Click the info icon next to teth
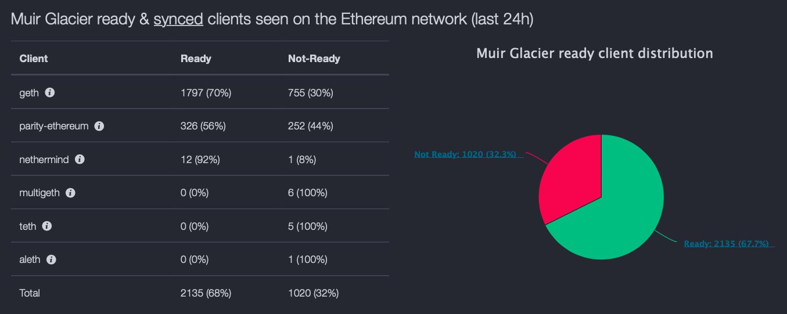Screen dimensions: 787x314 click(x=47, y=226)
